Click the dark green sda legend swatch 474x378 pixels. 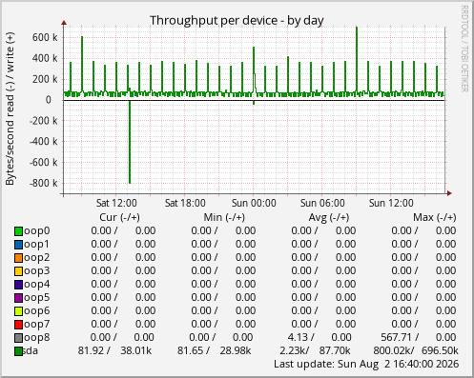point(18,351)
